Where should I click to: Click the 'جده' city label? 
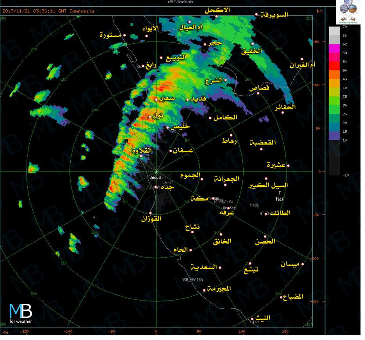point(167,187)
